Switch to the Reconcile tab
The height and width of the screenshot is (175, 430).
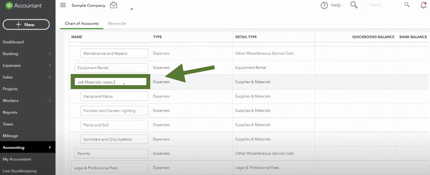[117, 24]
